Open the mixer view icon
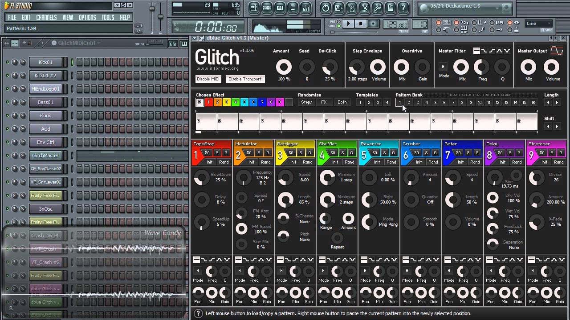Screen dimensions: 570x320 [x=306, y=8]
